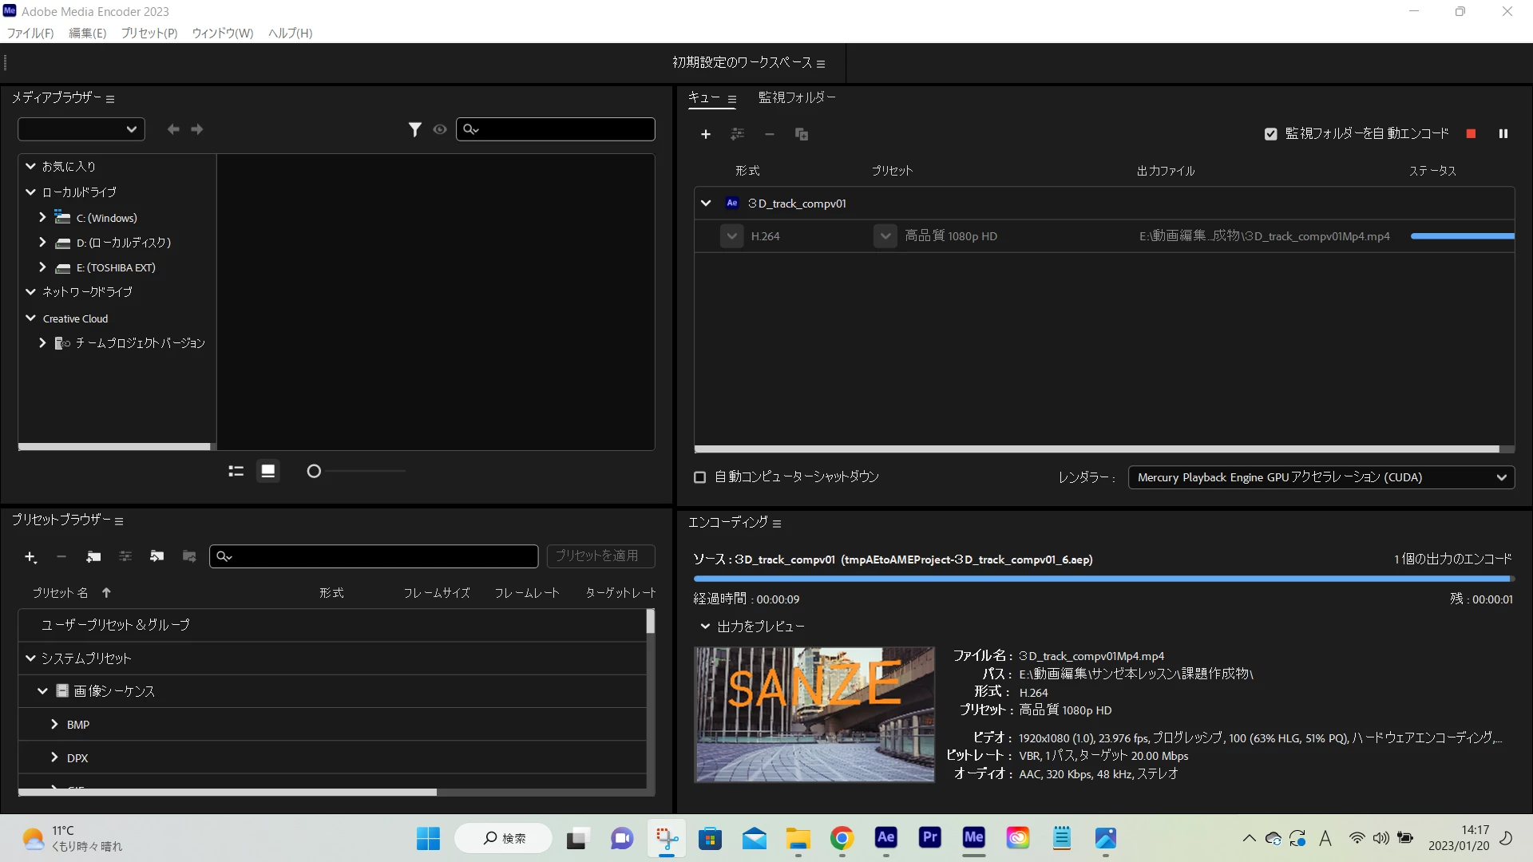Switch Media Browser to list view
1533x862 pixels.
[x=236, y=472]
